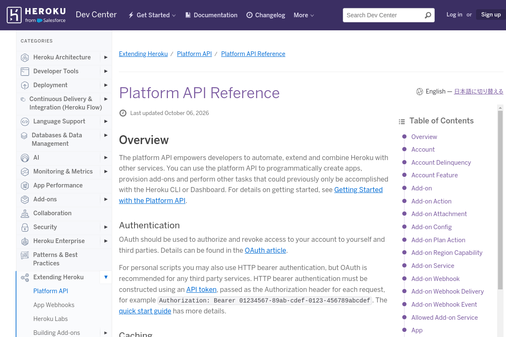Open Extending Heroku breadcrumb link

coord(143,54)
